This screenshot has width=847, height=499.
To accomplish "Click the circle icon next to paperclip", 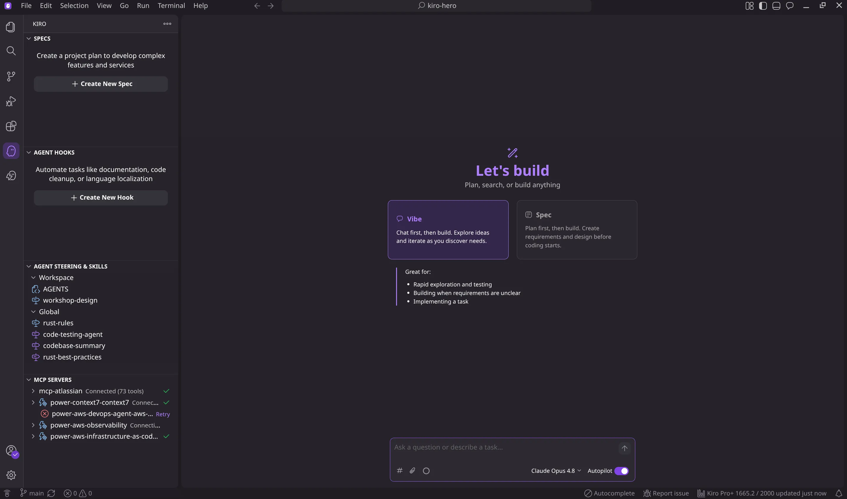I will coord(426,471).
